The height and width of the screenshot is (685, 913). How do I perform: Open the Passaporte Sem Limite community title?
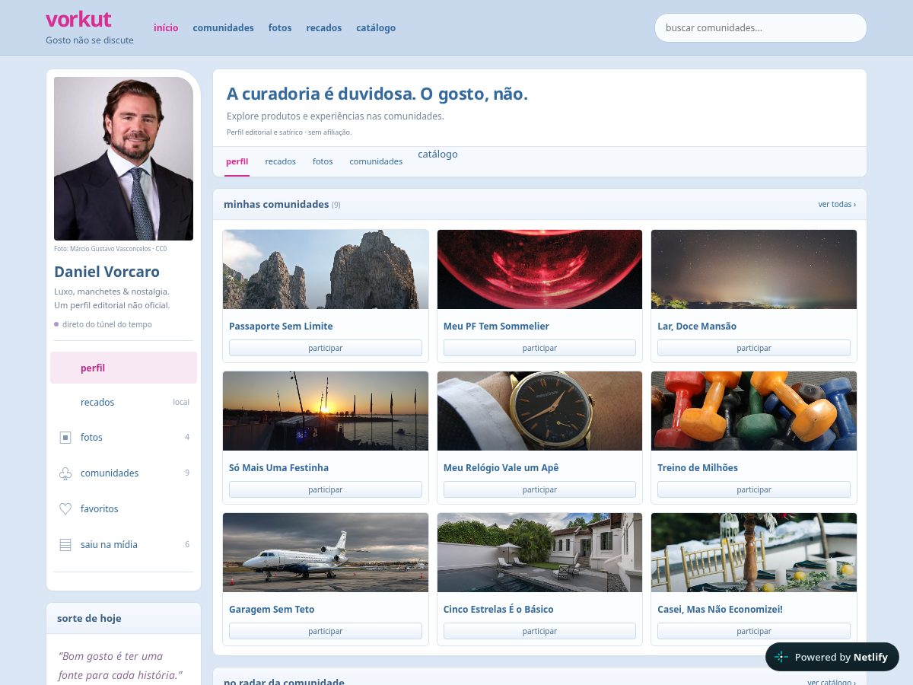click(281, 326)
